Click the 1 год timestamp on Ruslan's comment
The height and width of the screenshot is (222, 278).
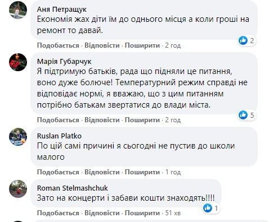coord(173,172)
